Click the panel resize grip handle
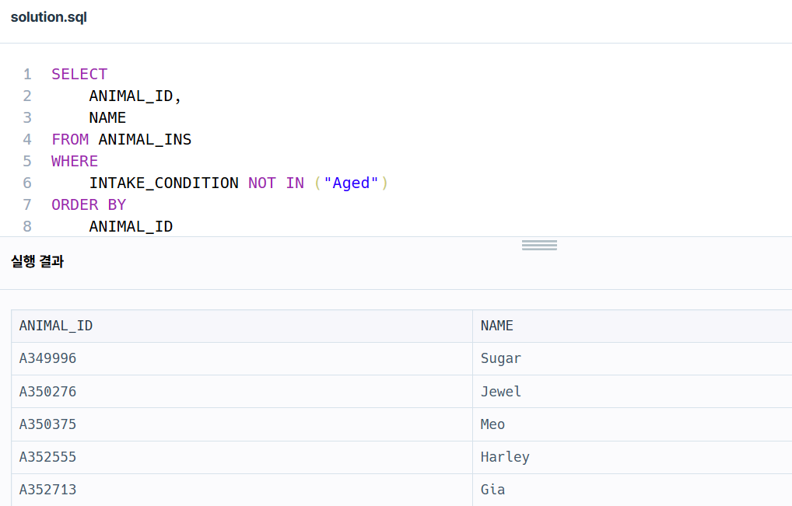792x506 pixels. [x=539, y=244]
